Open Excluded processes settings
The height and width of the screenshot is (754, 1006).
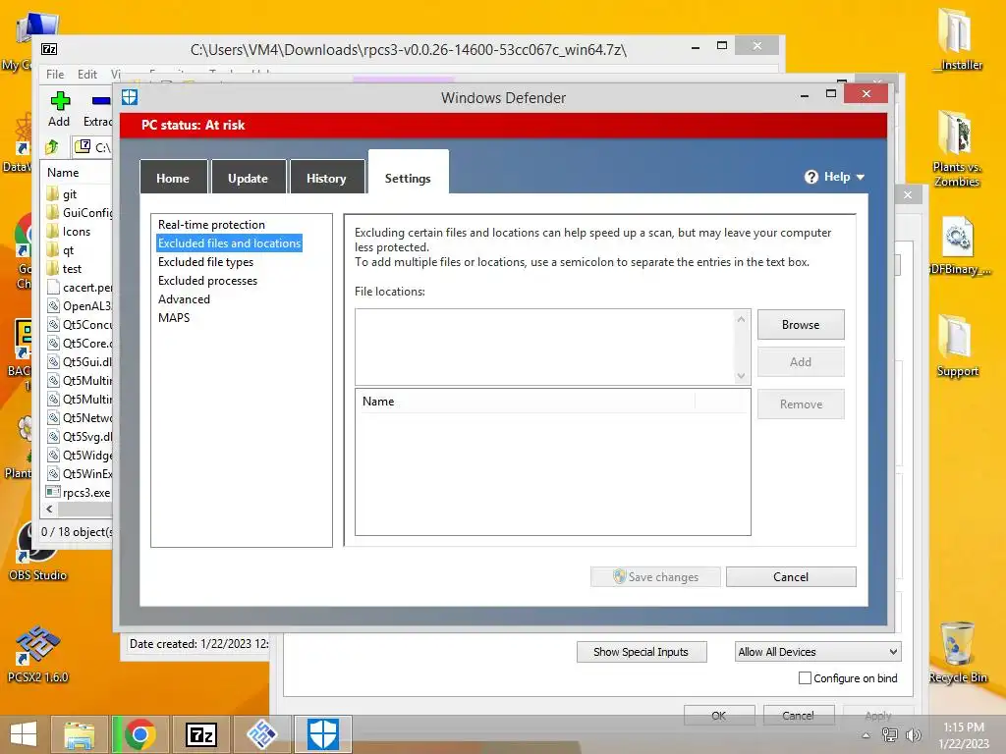208,280
